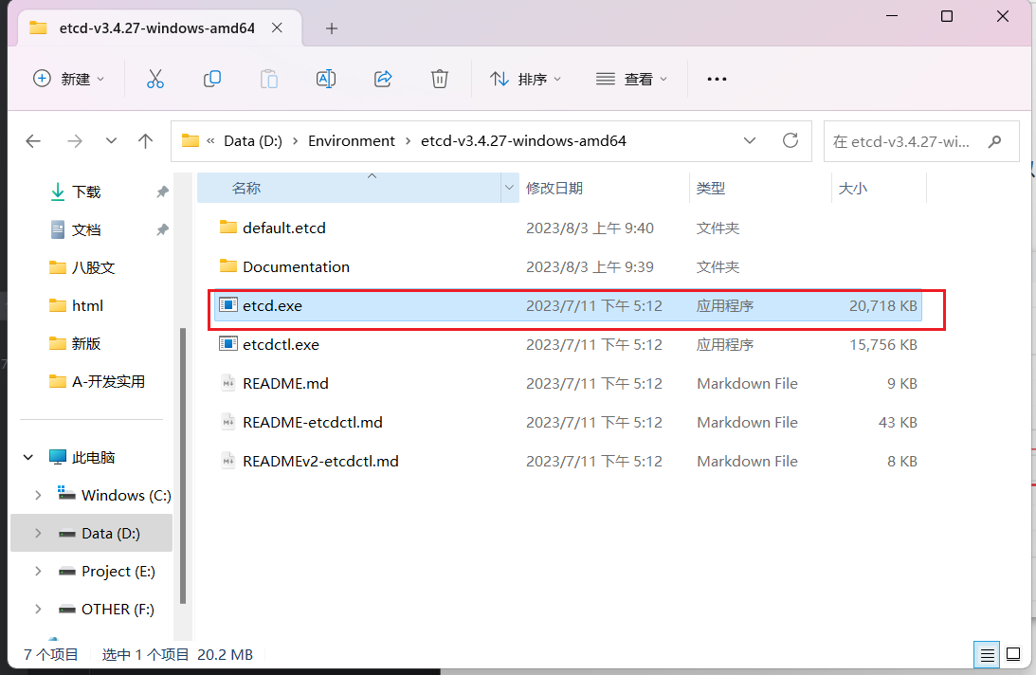Screen dimensions: 1036x675
Task: Select the README-etcdctl.md file name
Action: pos(313,422)
